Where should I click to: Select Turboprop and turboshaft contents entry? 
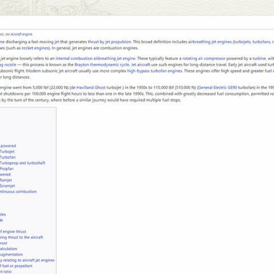tap(22, 163)
